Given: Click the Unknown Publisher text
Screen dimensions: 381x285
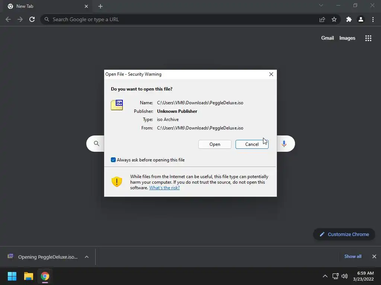Looking at the screenshot, I should point(177,111).
